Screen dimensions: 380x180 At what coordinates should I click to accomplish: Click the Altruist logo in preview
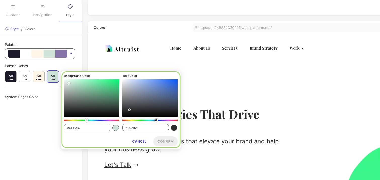pos(122,48)
